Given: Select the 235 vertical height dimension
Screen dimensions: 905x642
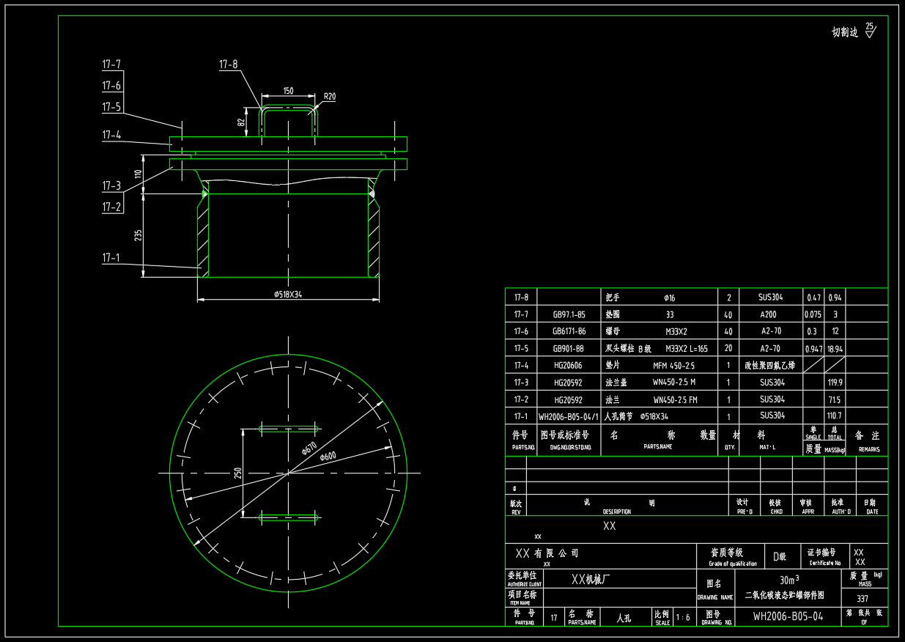Looking at the screenshot, I should (x=138, y=235).
